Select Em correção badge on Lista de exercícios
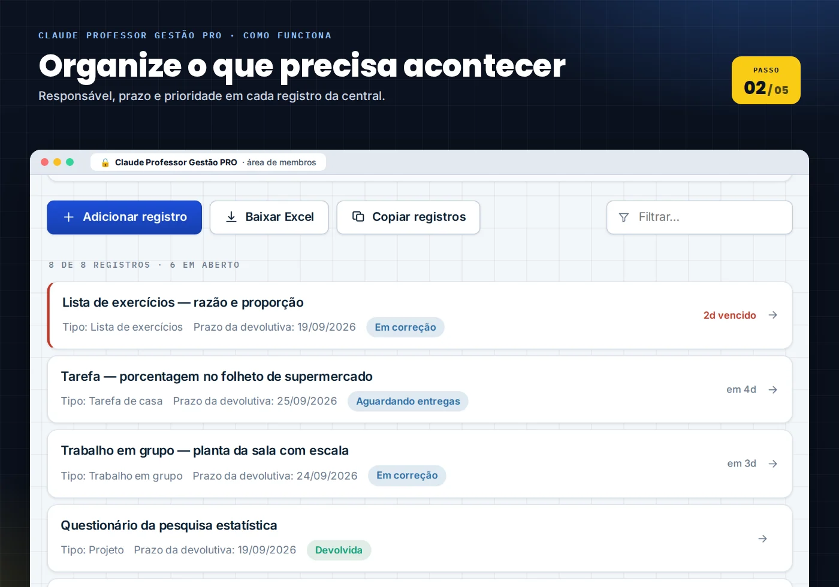Viewport: 839px width, 587px height. 405,327
